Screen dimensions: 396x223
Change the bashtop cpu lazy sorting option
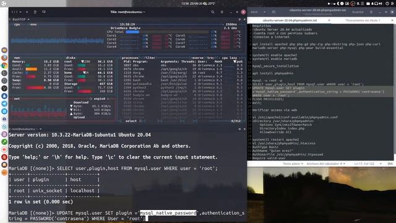230,58
